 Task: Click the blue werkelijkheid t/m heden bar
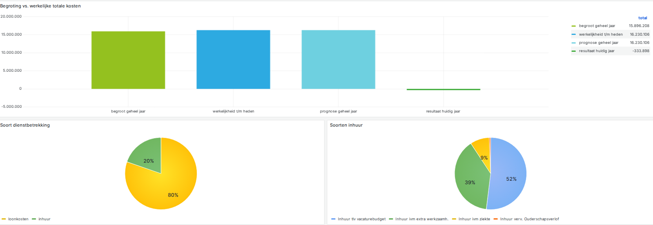click(x=233, y=60)
